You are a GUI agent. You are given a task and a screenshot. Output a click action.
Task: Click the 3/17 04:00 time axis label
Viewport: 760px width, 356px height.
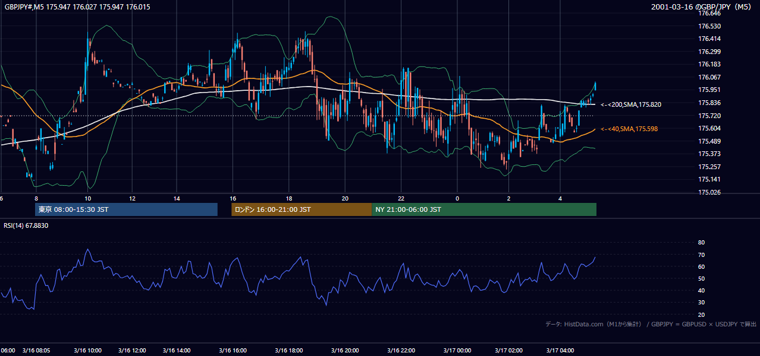click(x=560, y=351)
